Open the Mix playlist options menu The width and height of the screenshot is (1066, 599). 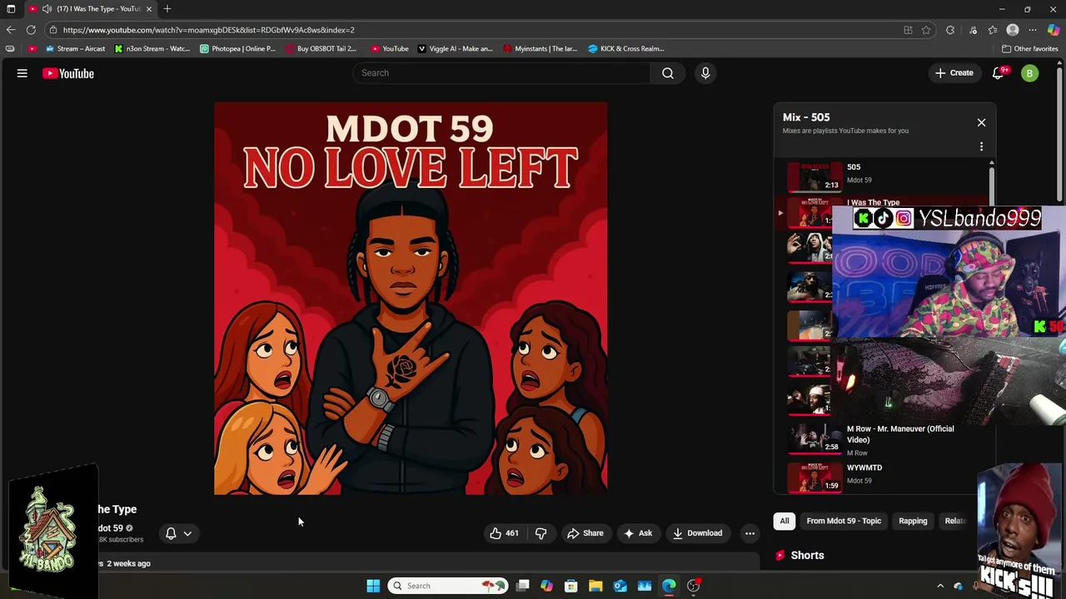pos(981,146)
